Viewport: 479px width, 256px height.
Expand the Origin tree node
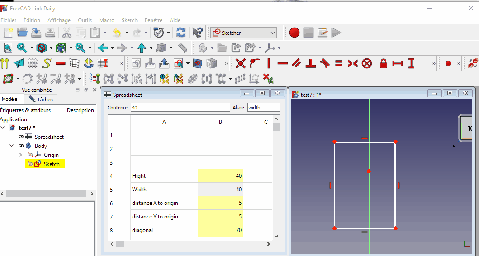pyautogui.click(x=20, y=155)
